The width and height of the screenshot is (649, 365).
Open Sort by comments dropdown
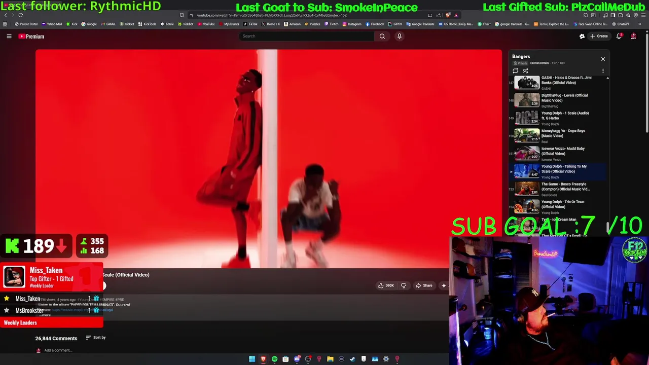pyautogui.click(x=95, y=338)
